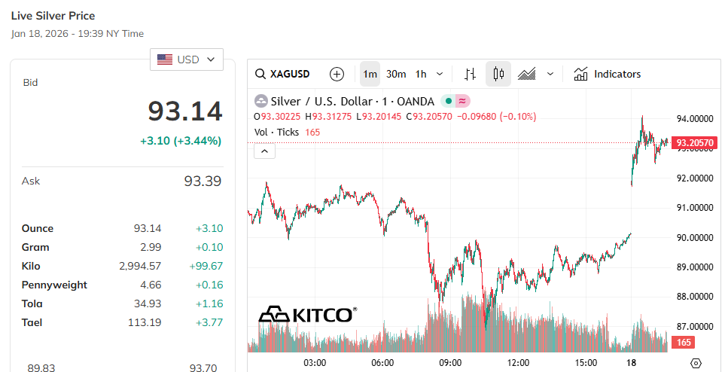Click the silver symbol icon in legend

click(x=260, y=101)
